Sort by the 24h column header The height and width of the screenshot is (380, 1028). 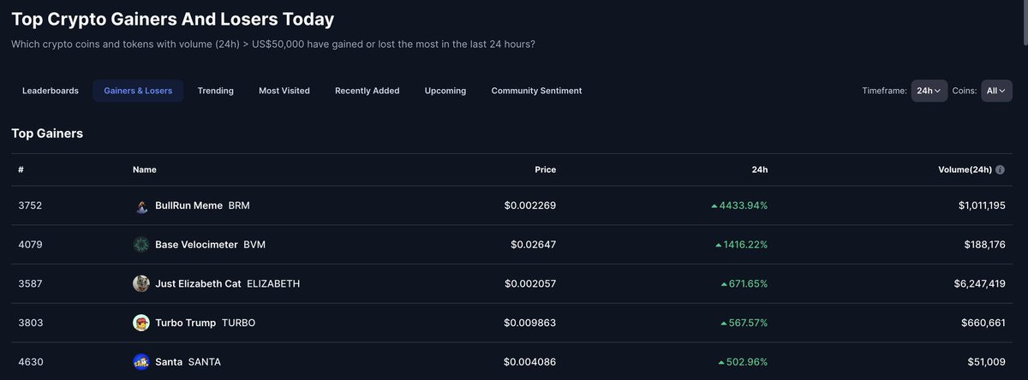(759, 169)
